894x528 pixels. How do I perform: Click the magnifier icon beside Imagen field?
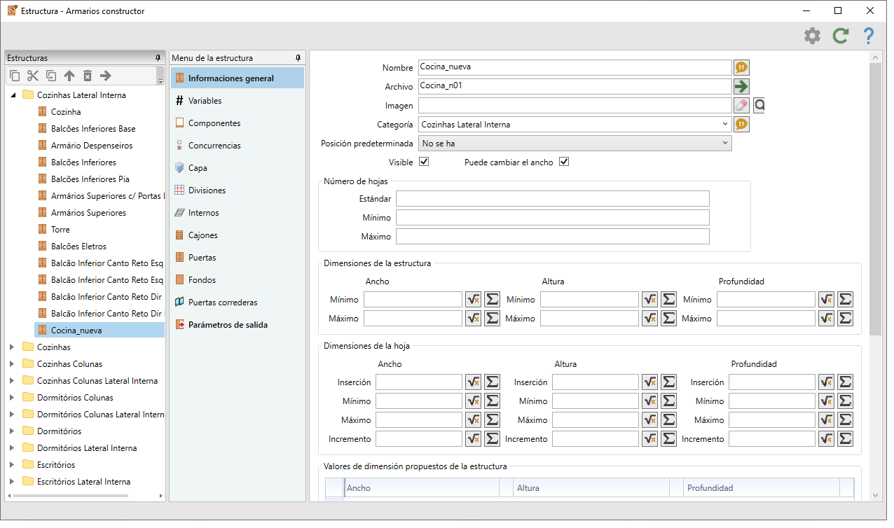click(x=759, y=105)
